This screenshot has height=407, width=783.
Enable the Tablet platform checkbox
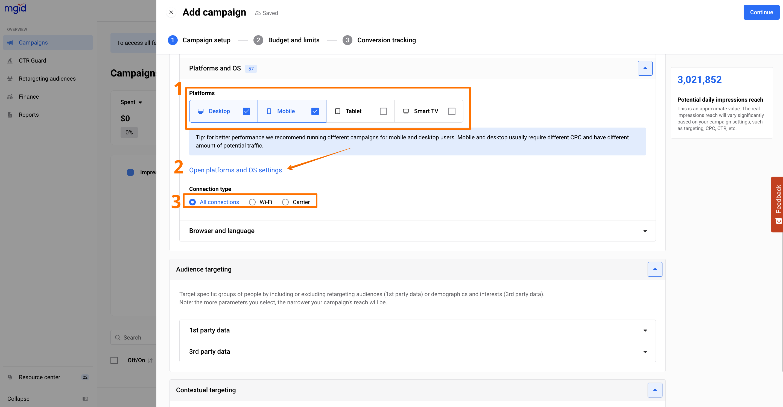[x=383, y=111]
